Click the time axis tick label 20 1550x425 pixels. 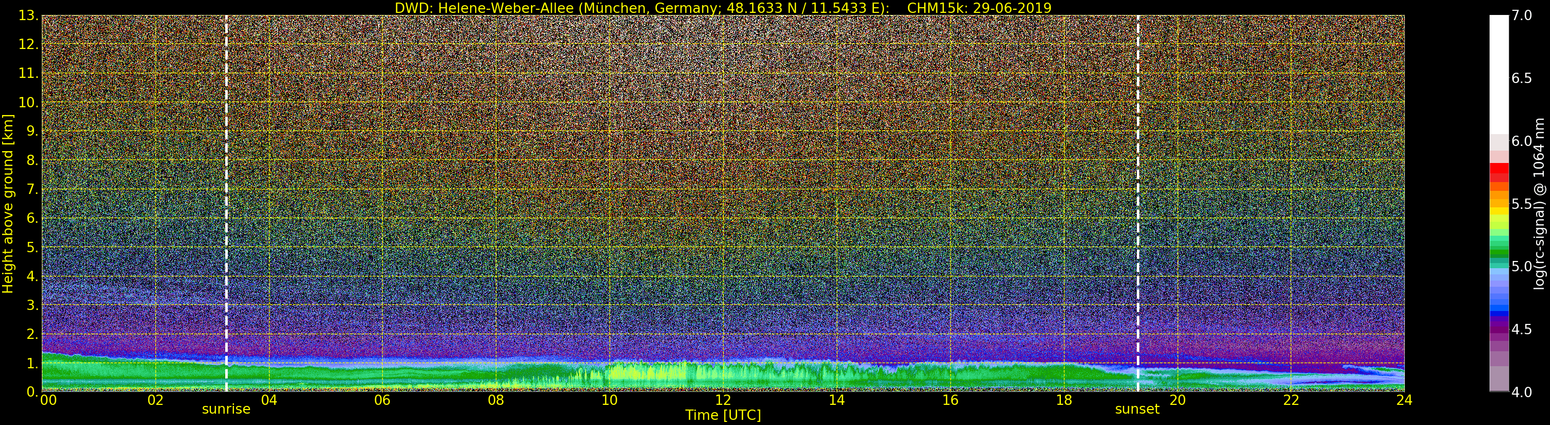(1177, 400)
